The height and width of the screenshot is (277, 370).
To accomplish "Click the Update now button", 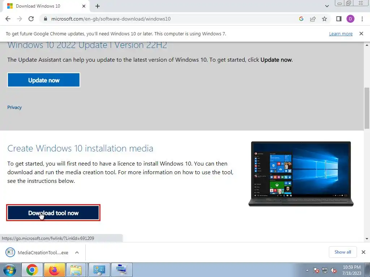I will [x=44, y=80].
